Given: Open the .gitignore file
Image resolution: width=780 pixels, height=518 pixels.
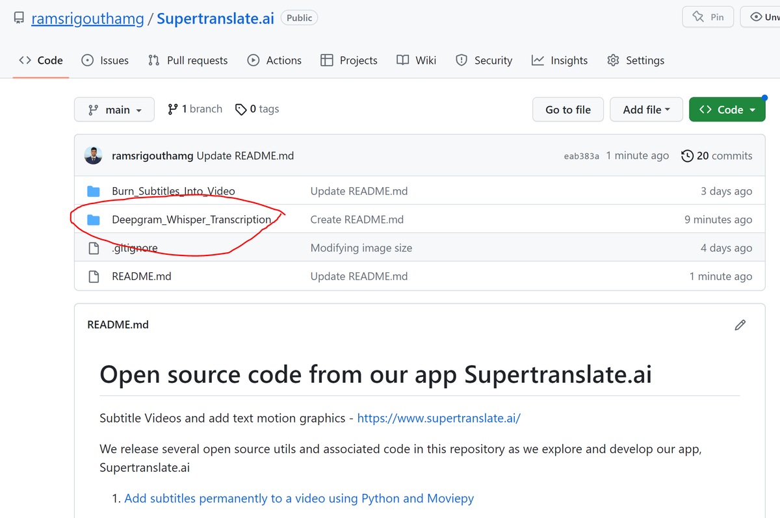Looking at the screenshot, I should tap(135, 248).
